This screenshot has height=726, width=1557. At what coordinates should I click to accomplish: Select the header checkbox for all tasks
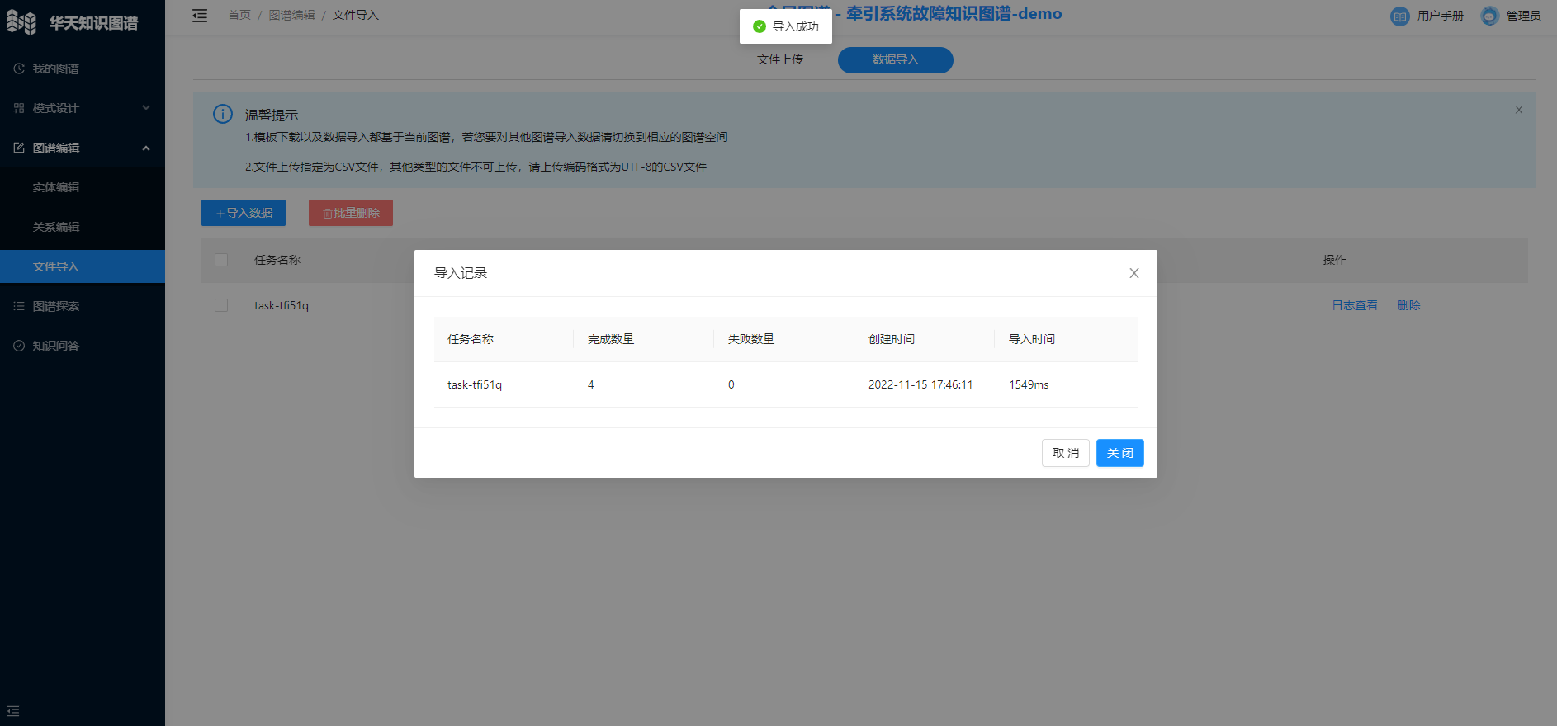click(x=221, y=260)
